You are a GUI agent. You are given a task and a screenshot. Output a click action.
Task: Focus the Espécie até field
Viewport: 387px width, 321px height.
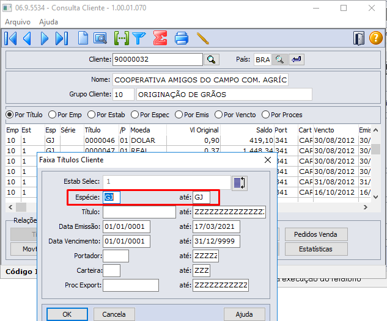(x=201, y=197)
